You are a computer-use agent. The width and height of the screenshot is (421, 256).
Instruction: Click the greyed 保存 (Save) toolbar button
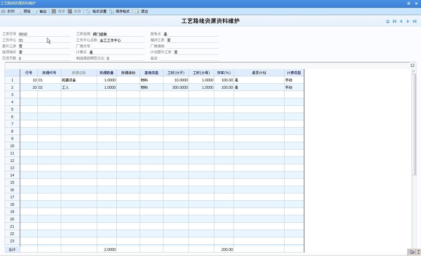[x=58, y=11]
